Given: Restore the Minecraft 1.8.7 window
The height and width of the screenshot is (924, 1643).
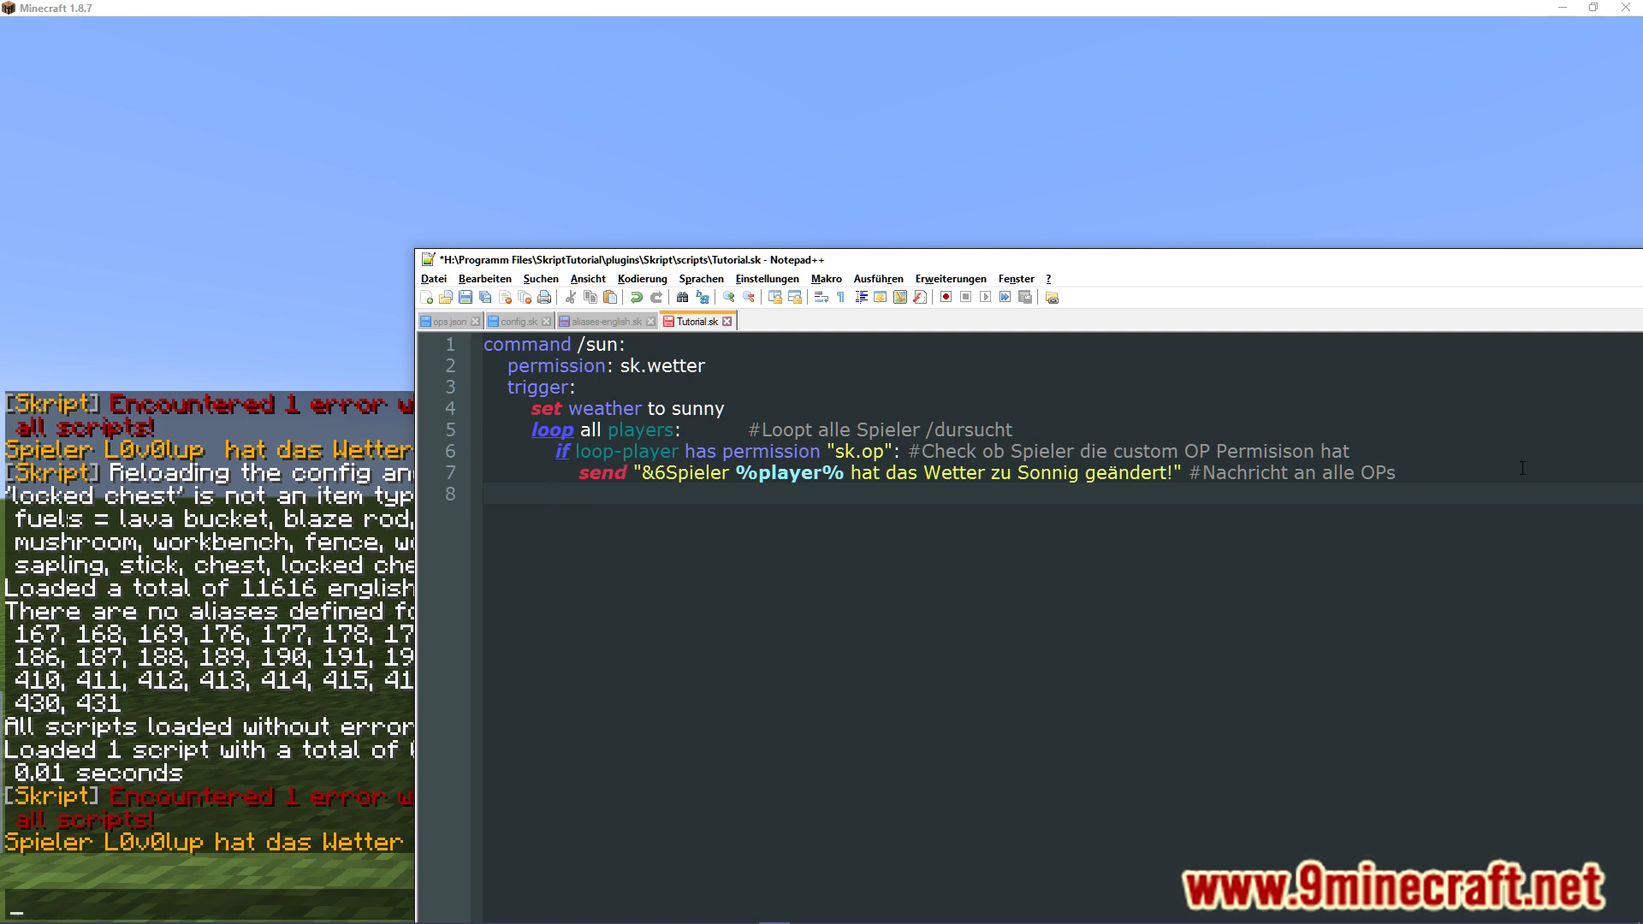Looking at the screenshot, I should pyautogui.click(x=1593, y=8).
